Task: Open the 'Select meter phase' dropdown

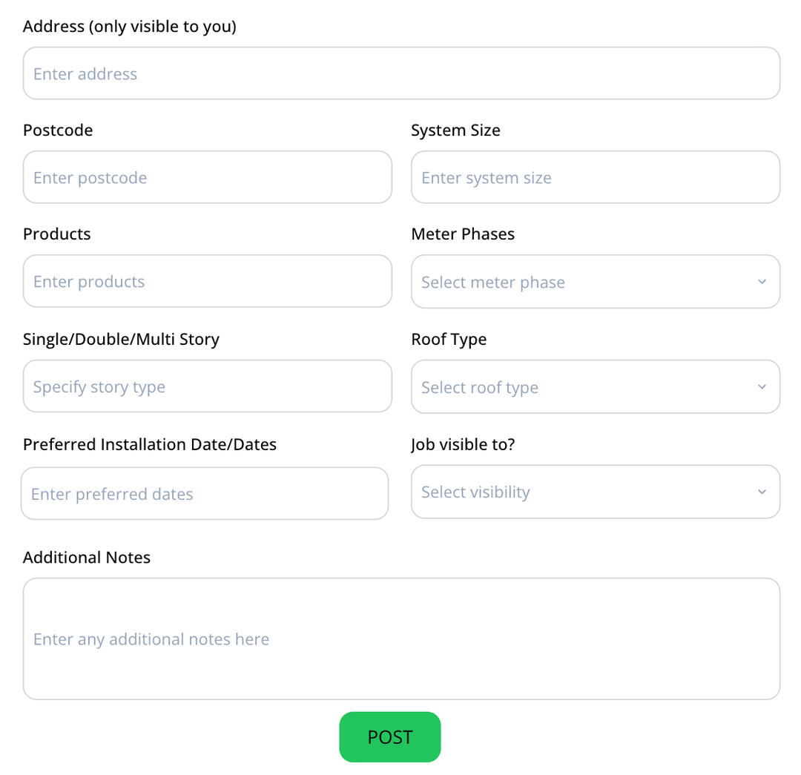Action: [586, 282]
